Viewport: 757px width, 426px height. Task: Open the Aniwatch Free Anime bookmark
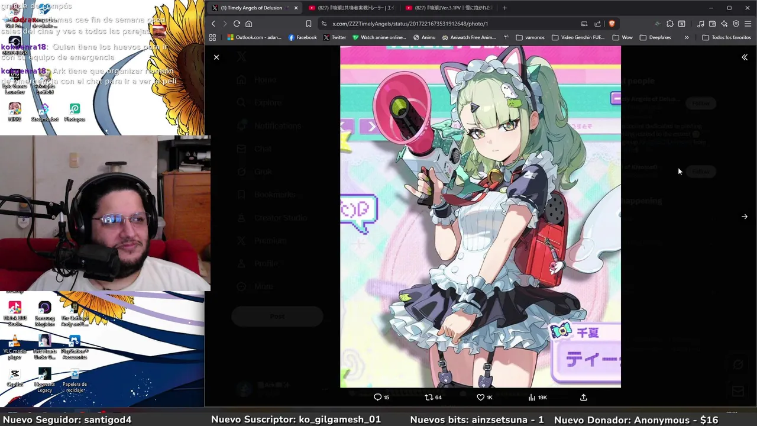468,37
